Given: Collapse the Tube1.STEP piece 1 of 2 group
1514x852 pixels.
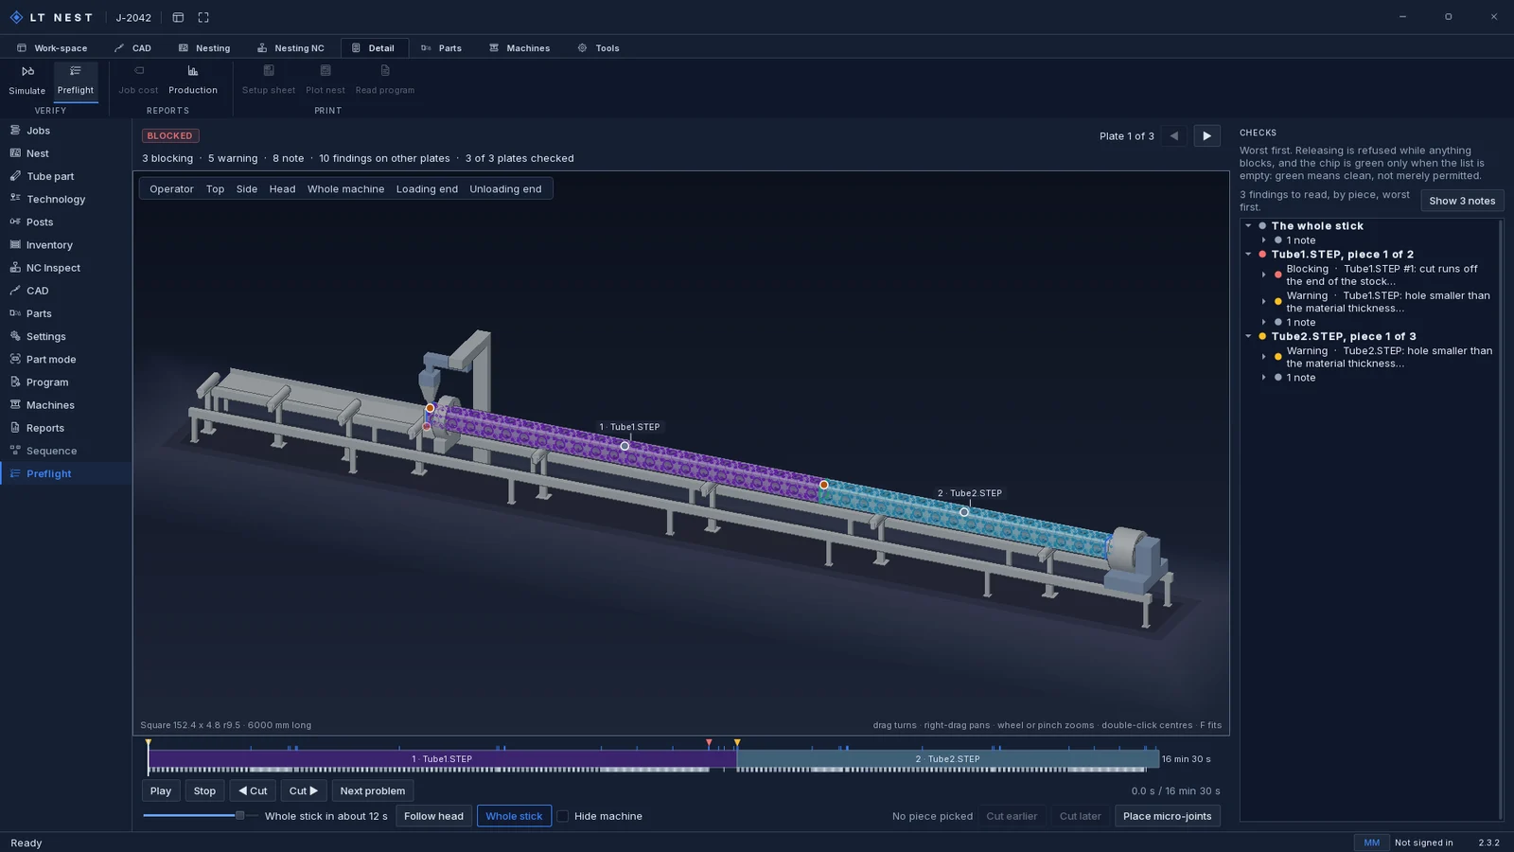Looking at the screenshot, I should [x=1248, y=255].
